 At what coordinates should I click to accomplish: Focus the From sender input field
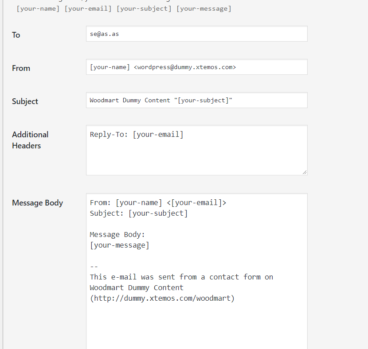coord(196,67)
